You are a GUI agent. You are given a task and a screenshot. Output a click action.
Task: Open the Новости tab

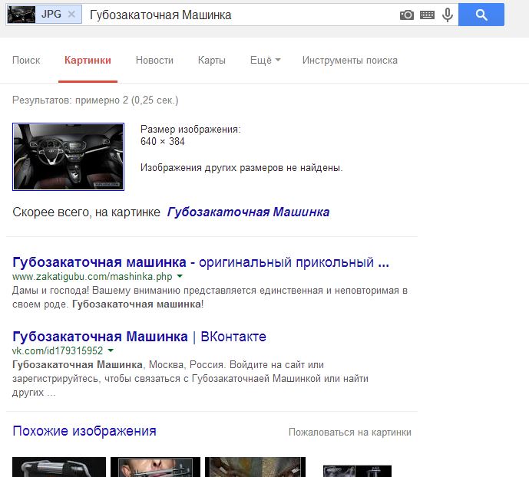click(x=154, y=61)
